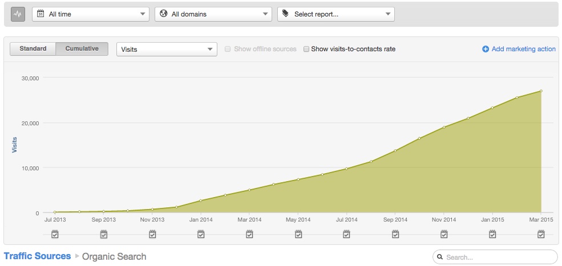Click the activity pulse icon button
The image size is (562, 266).
click(18, 14)
